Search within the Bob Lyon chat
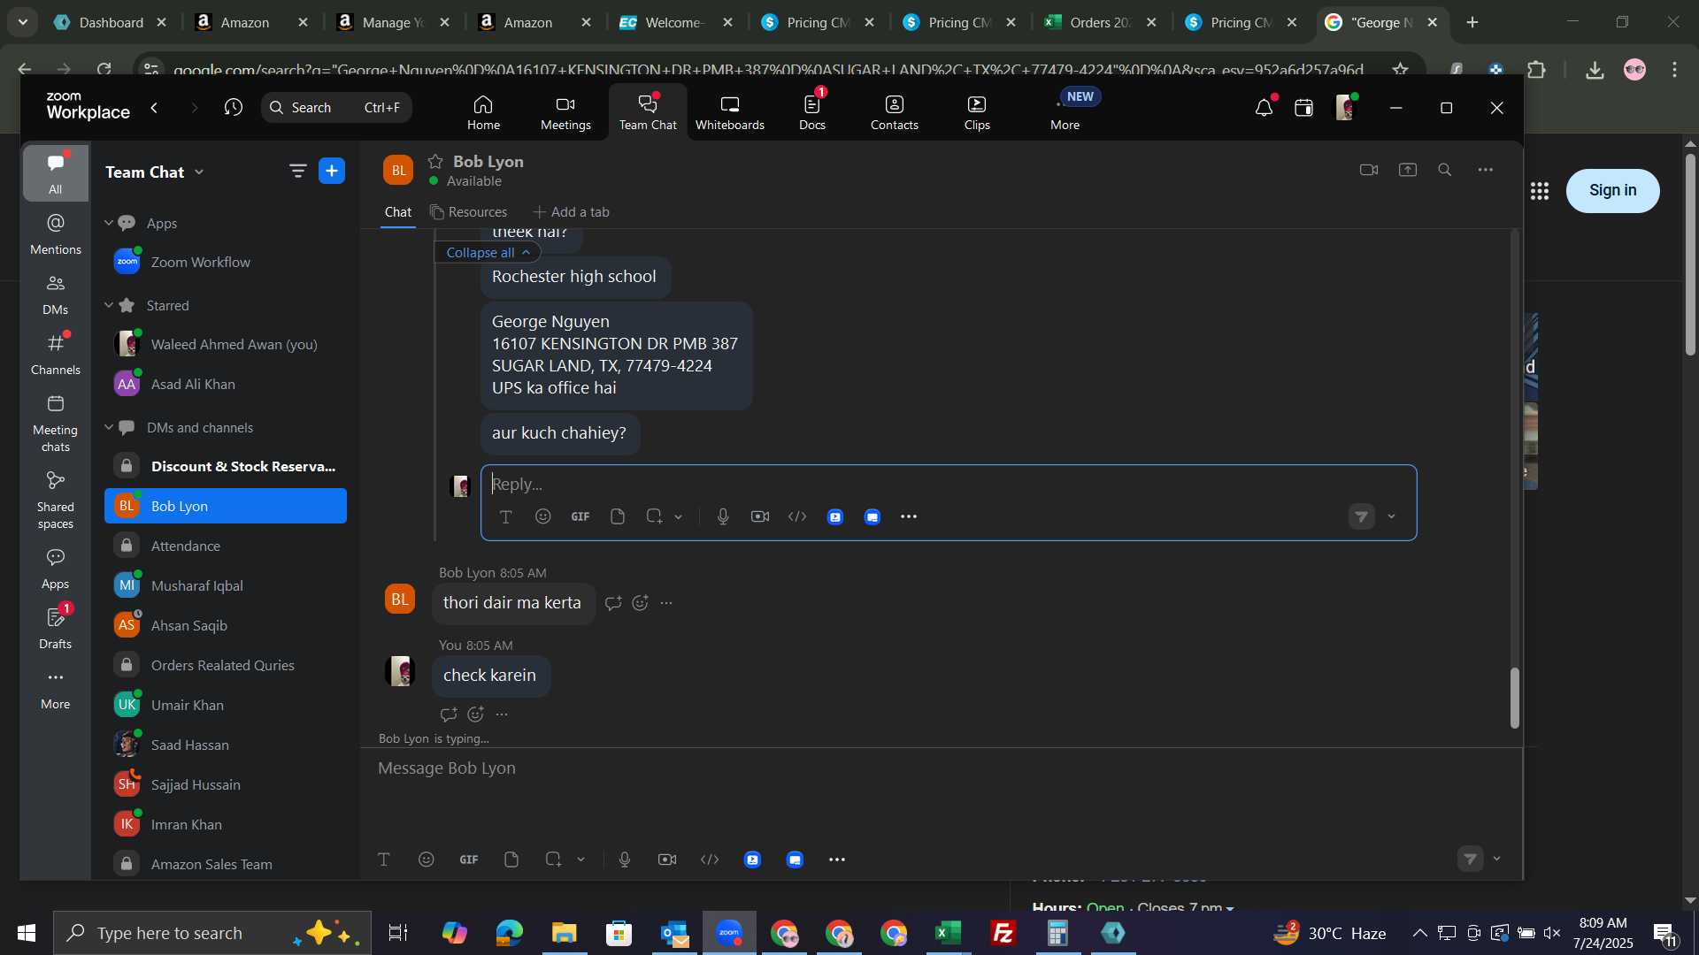The image size is (1699, 955). [x=1445, y=170]
